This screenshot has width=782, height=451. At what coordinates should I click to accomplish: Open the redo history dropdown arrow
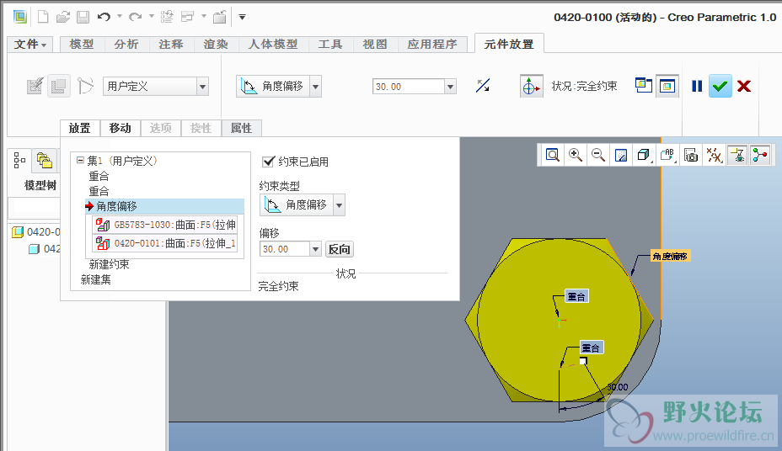pos(152,17)
